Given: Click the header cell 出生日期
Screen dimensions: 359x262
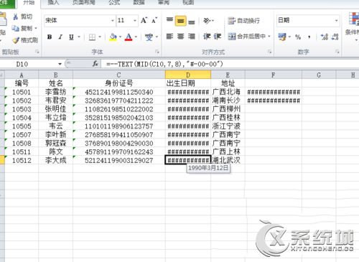Looking at the screenshot, I should coord(188,83).
